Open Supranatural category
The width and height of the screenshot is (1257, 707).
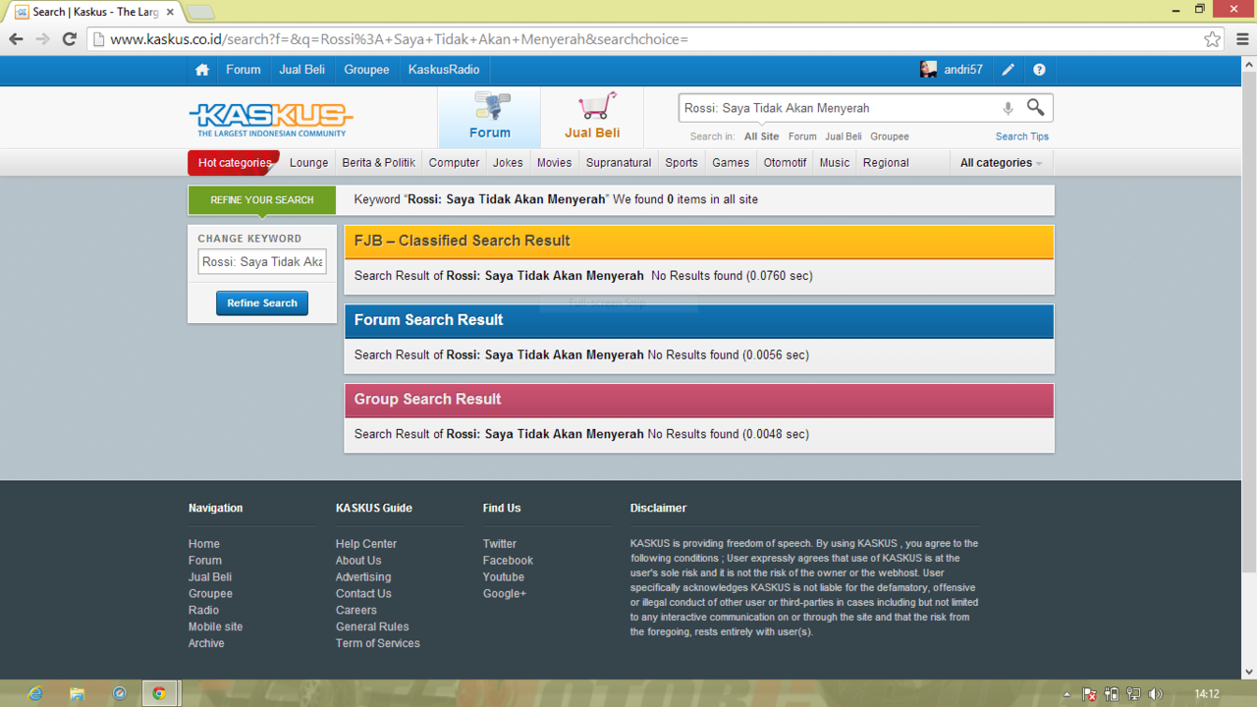[x=619, y=163]
